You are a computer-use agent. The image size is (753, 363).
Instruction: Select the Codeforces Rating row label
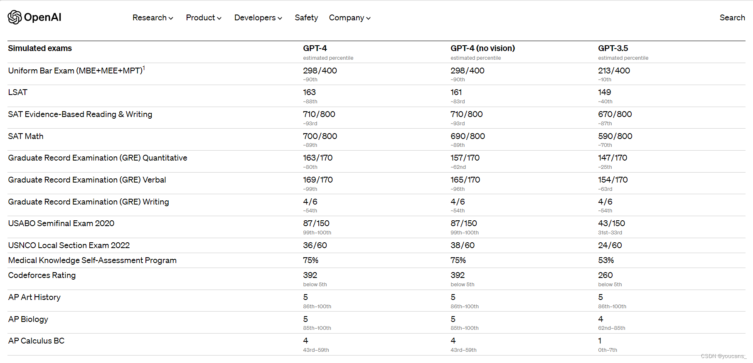(x=42, y=275)
